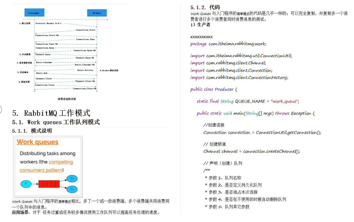This screenshot has height=222, width=354.
Task: Click the heading '5.1.1. 模式说明'
Action: point(32,131)
